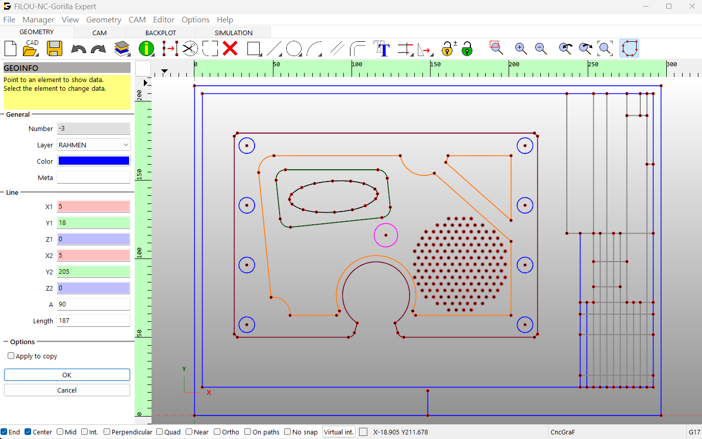702x439 pixels.
Task: Save drawing with floppy disk icon
Action: (x=54, y=49)
